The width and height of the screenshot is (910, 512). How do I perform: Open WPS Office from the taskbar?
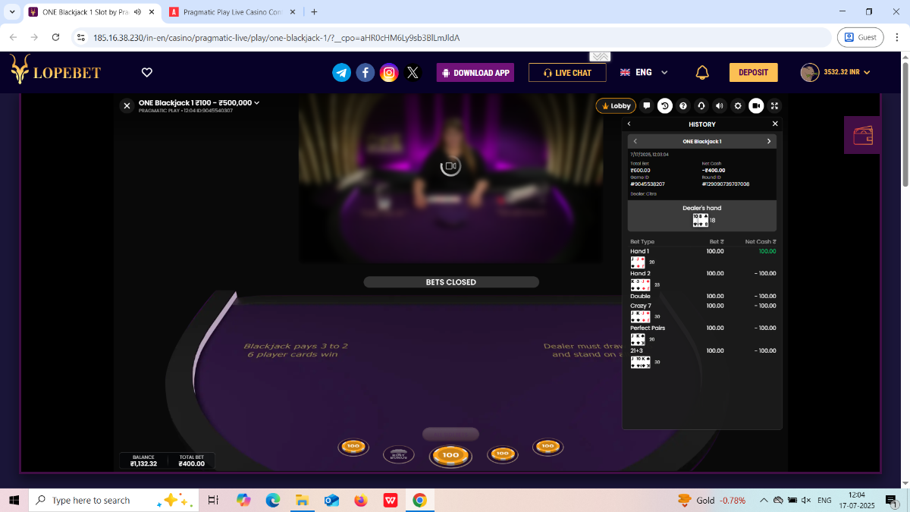(x=390, y=501)
